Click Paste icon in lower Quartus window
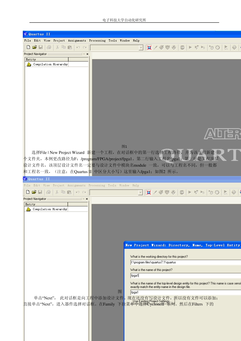Viewport: 241px width, 341px height. [69, 192]
